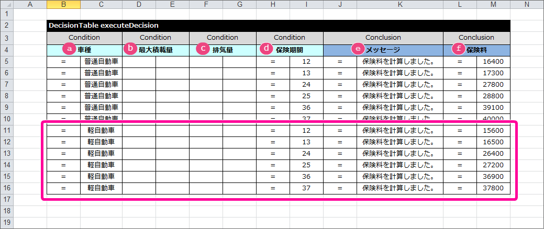This screenshot has height=229, width=544.
Task: Select the 排気量 header cell
Action: tap(223, 50)
